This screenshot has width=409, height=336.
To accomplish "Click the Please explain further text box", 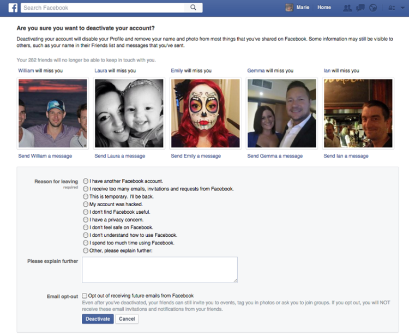I will point(160,270).
